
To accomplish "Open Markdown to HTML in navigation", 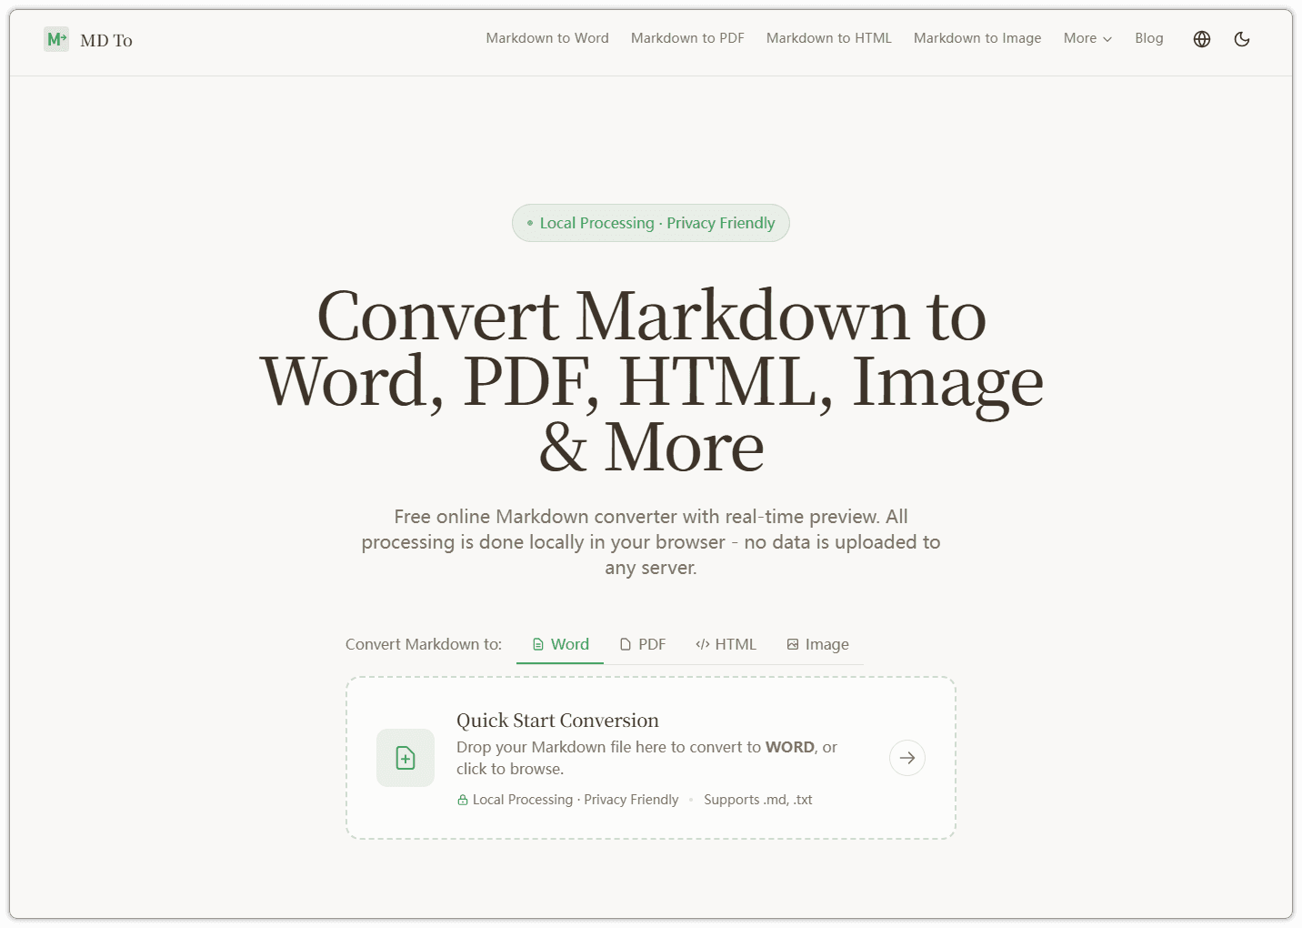I will pyautogui.click(x=829, y=38).
